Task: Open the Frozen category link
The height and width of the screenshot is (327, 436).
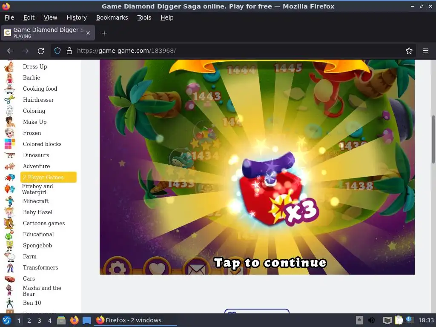Action: (x=32, y=133)
